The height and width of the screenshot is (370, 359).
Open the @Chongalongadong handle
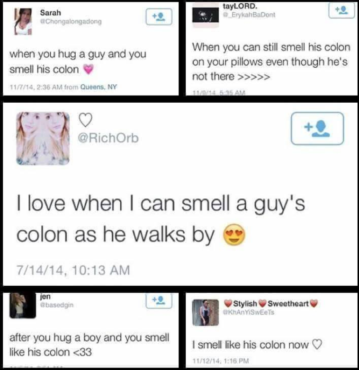pyautogui.click(x=71, y=21)
